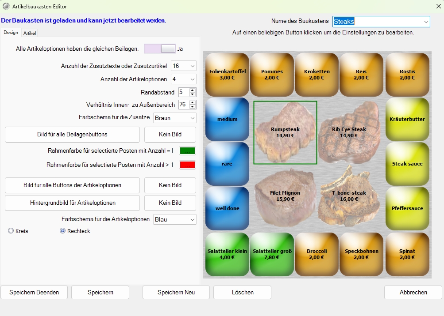The image size is (444, 316).
Task: Click Kein Bild beside Buttons der Artikeloptionen
Action: tap(170, 185)
